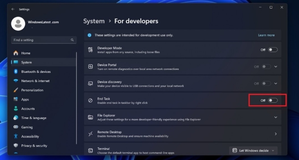The height and width of the screenshot is (160, 299).
Task: Expand the Device discovery section chevron
Action: [276, 83]
